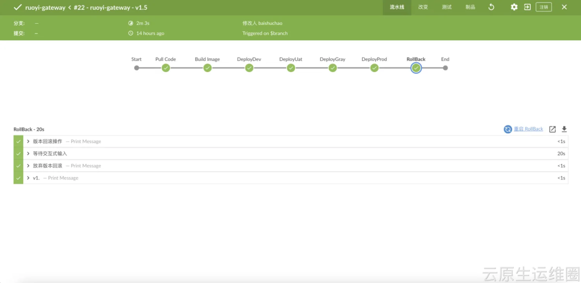Click success status icon of 版本回滚操作 row
The height and width of the screenshot is (283, 581).
[x=18, y=141]
